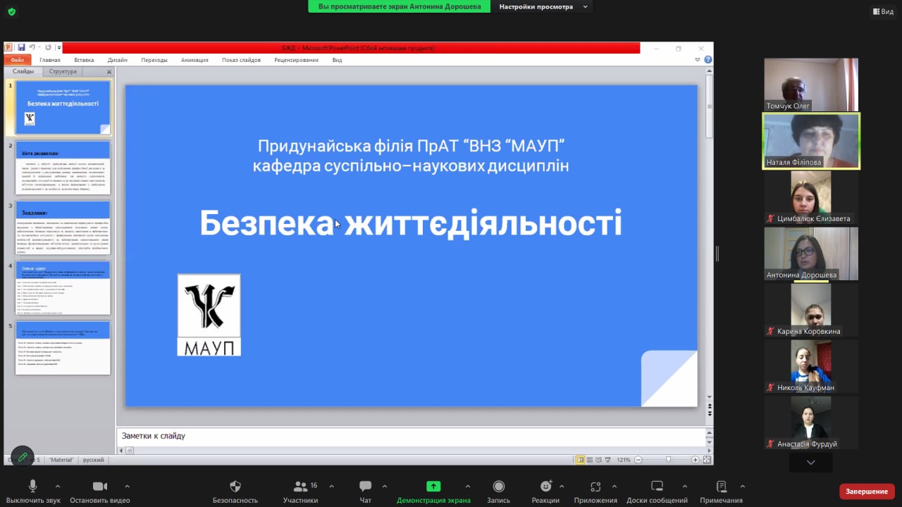This screenshot has width=902, height=507.
Task: Collapse the PowerPoint ribbon caret
Action: point(698,60)
